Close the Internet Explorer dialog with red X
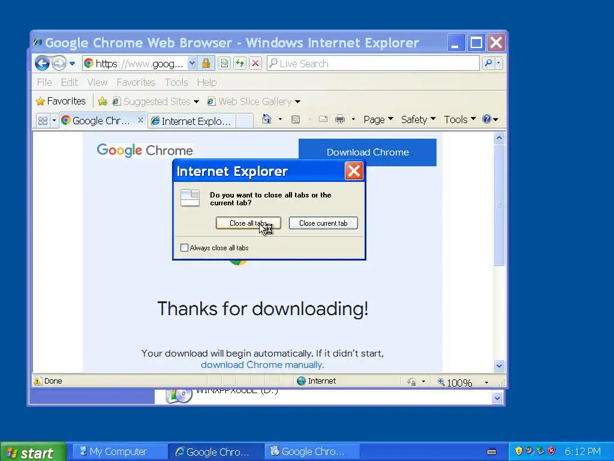The width and height of the screenshot is (614, 461). 354,171
